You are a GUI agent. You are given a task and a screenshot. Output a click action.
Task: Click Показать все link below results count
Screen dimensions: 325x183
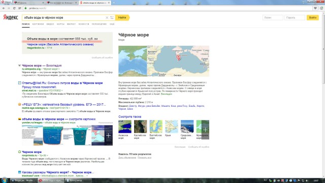pos(144,158)
